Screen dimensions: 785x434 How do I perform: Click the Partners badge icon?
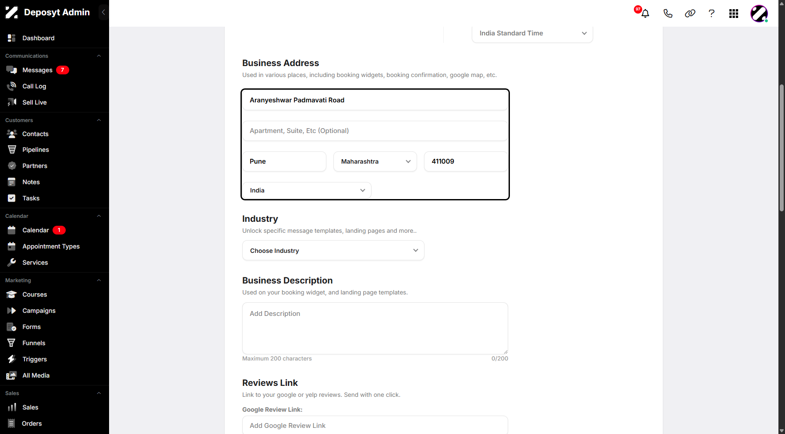[x=12, y=166]
